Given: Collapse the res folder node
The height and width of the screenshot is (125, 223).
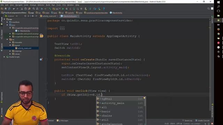Looking at the screenshot, I should [7, 40].
